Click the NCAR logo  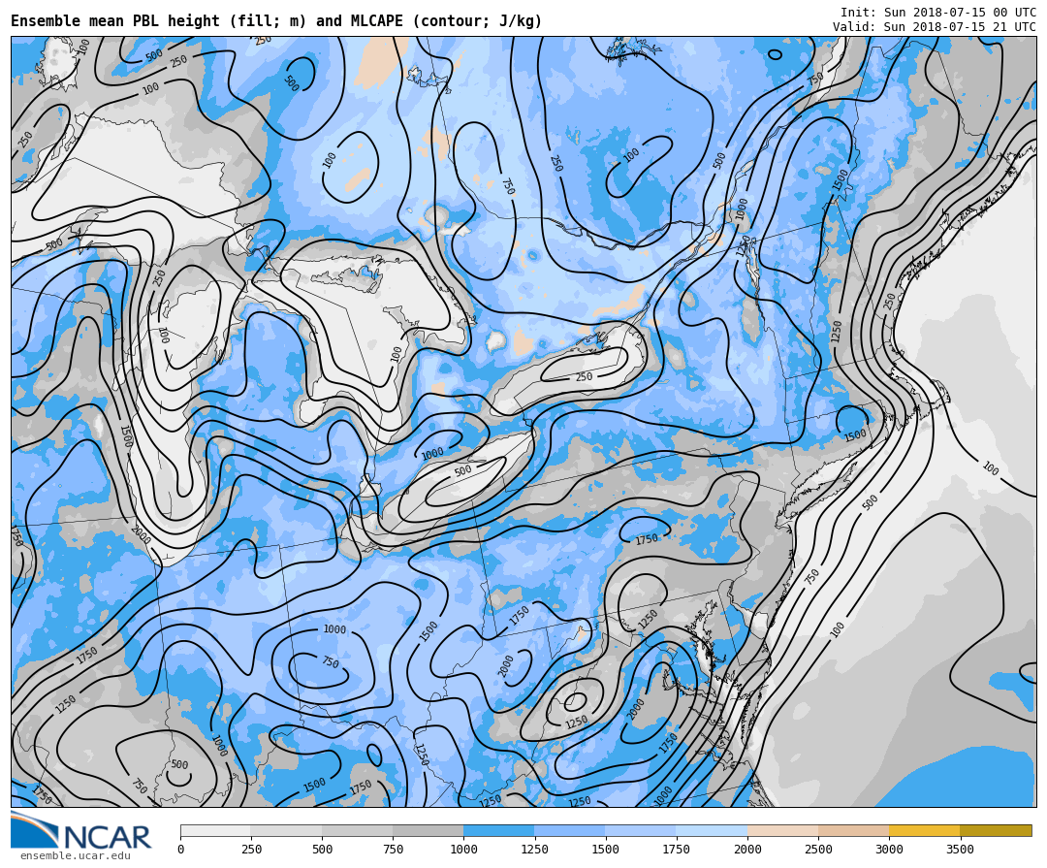(x=81, y=832)
